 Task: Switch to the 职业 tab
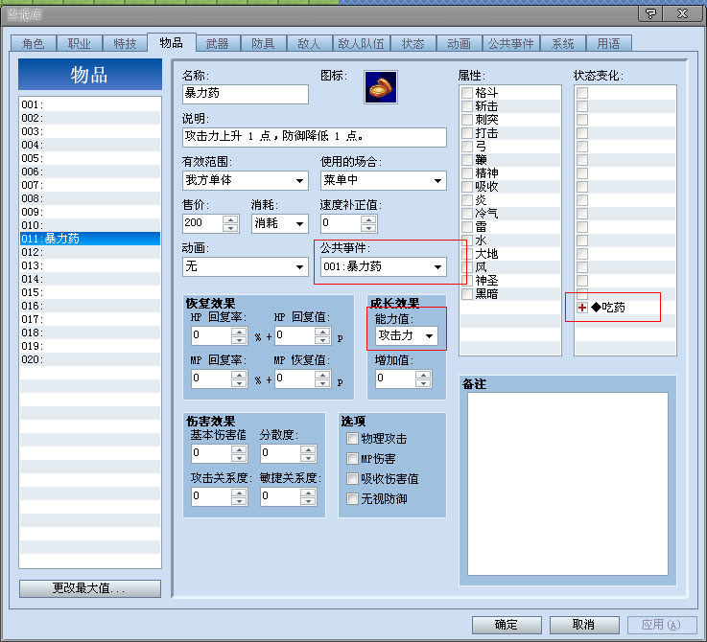coord(79,44)
